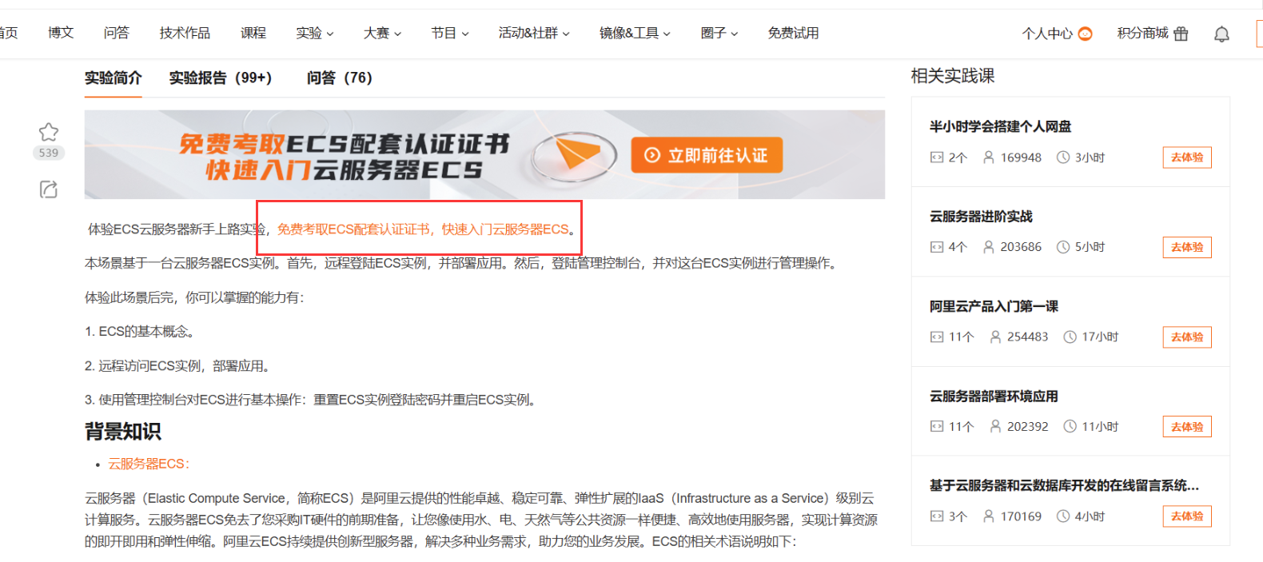
Task: Click 去体验 for 在线留言系统 course
Action: (1187, 516)
